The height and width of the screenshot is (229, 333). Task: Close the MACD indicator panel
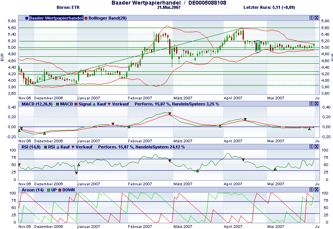coord(316,104)
